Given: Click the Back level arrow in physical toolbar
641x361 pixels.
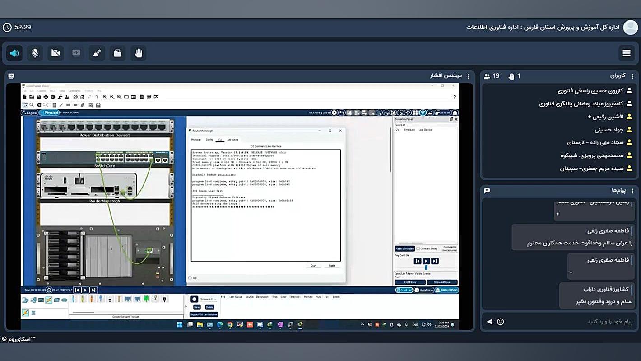Looking at the screenshot, I should point(342,113).
